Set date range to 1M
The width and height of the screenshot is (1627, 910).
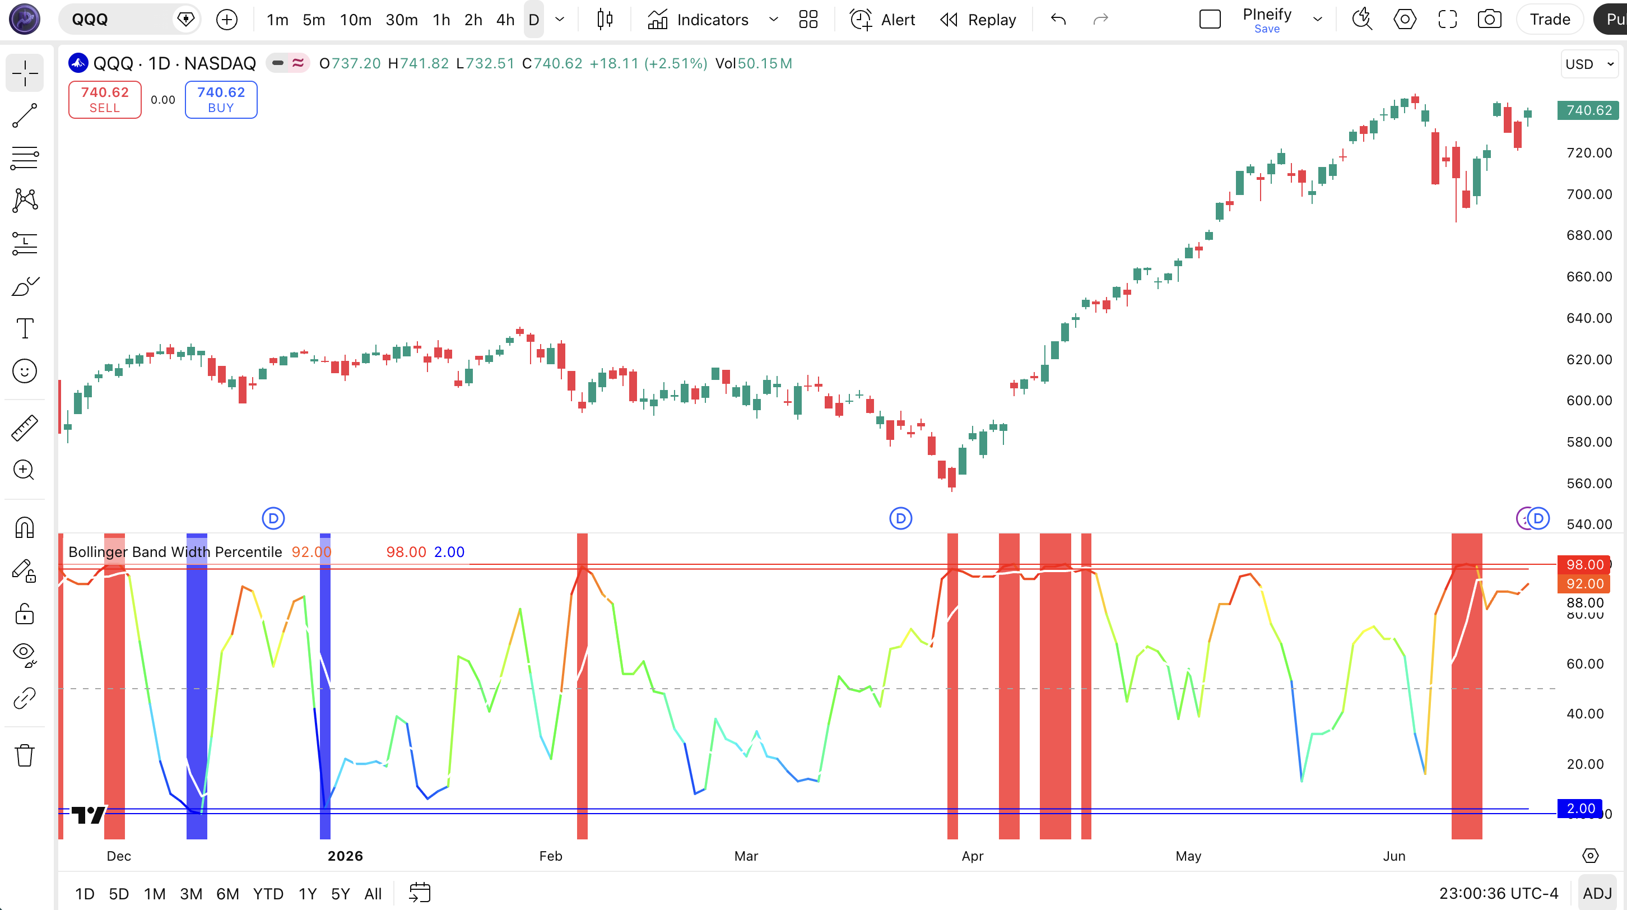click(x=155, y=894)
